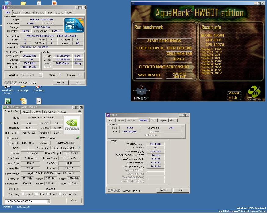The width and height of the screenshot is (267, 213).
Task: Click SUBMIT ONLINE in AquaMark
Action: tap(179, 75)
